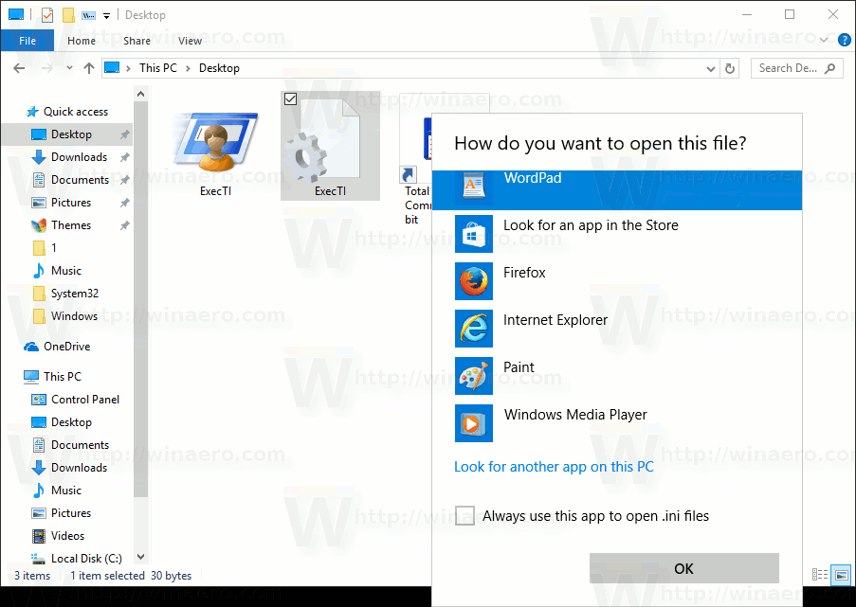Screen dimensions: 856x607
Task: Click Look for another app on this PC
Action: click(554, 467)
